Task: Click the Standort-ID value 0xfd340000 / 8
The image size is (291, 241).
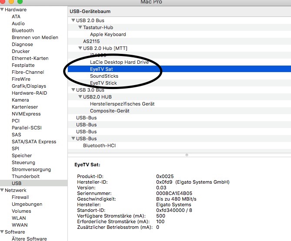Action: (174, 210)
